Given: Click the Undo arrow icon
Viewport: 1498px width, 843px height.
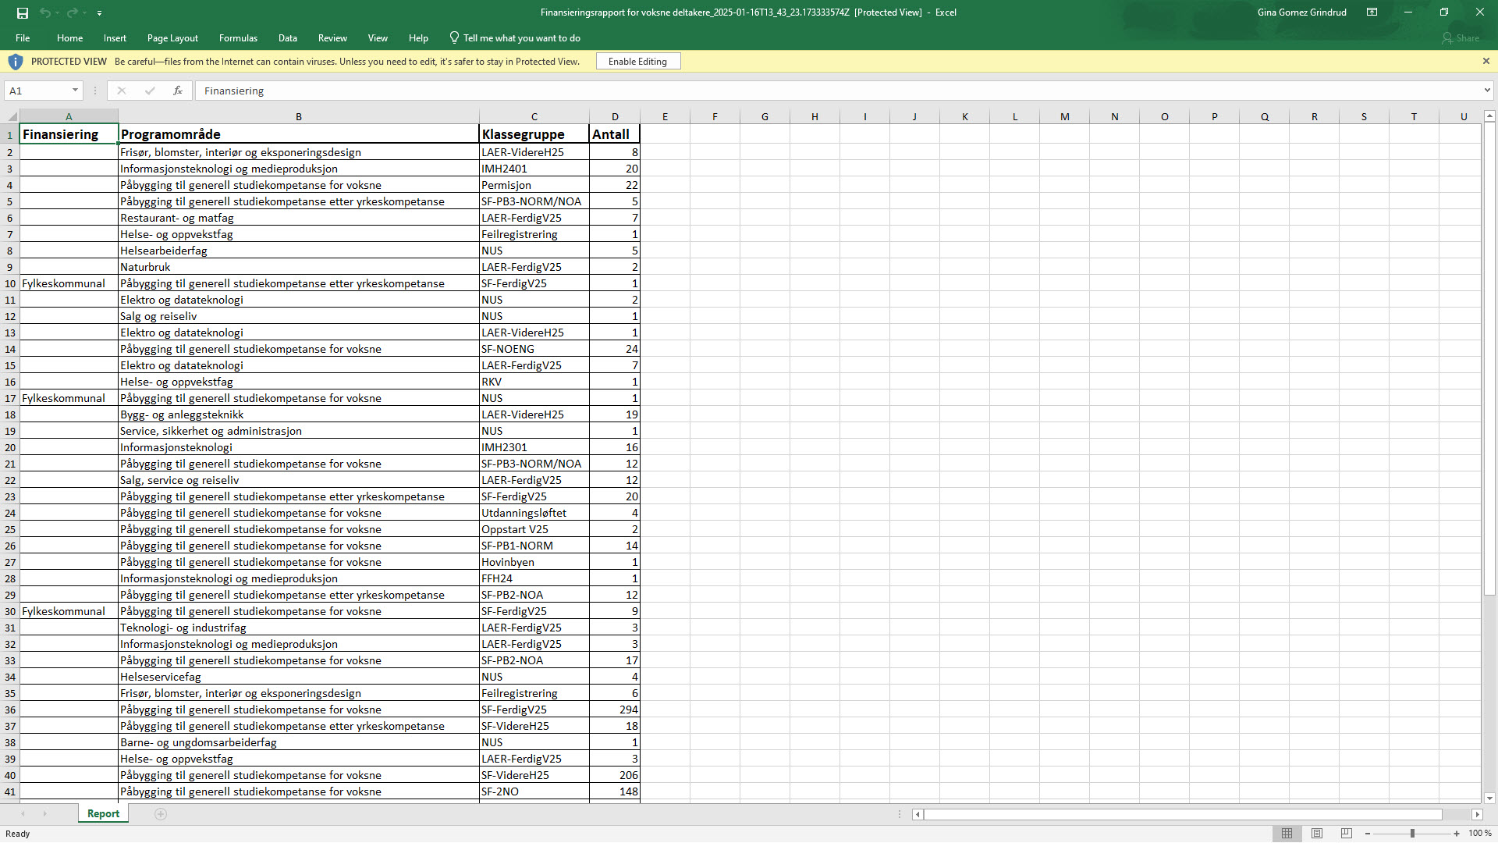Looking at the screenshot, I should [44, 12].
